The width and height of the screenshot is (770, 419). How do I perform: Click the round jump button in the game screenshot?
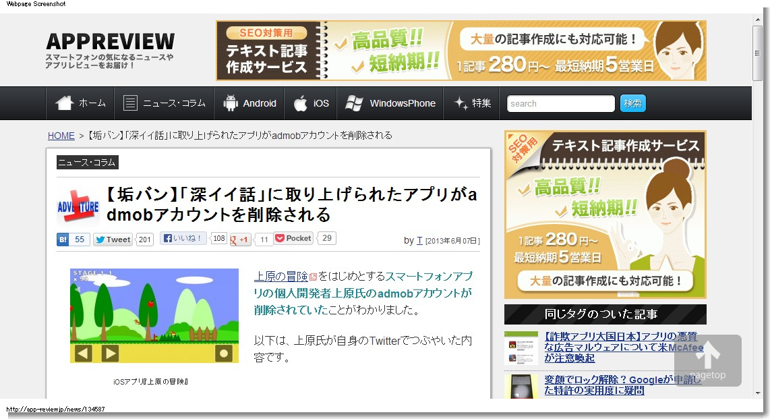pyautogui.click(x=224, y=353)
